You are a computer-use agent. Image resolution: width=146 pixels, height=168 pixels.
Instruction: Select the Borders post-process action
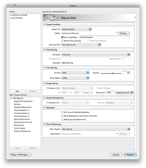click(17, 104)
